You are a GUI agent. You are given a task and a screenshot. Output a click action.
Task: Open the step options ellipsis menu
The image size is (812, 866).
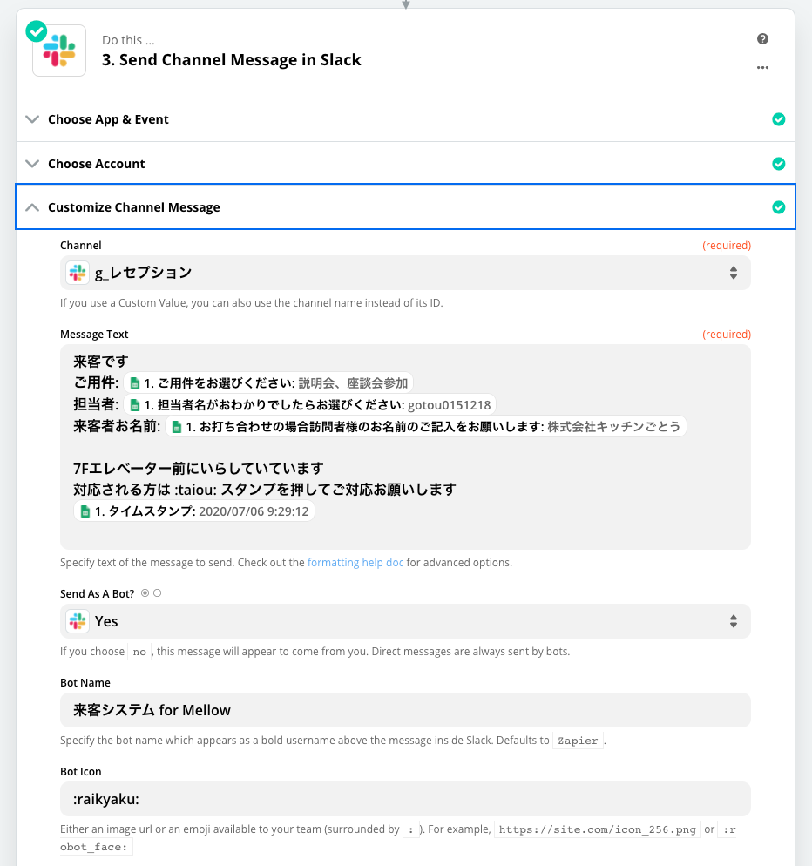tap(762, 68)
